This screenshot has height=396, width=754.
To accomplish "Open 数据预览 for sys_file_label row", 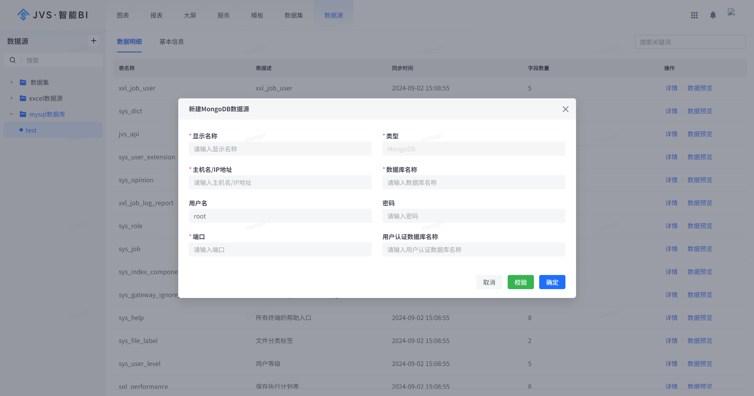I will [699, 341].
